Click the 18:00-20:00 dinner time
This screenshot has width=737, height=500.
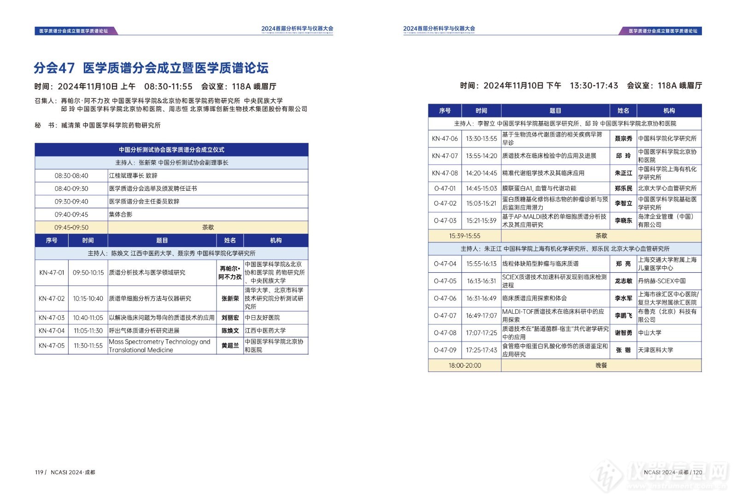point(465,365)
